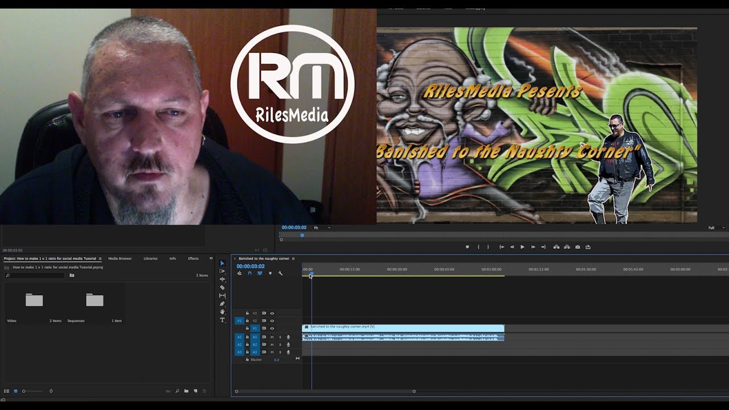
Task: Select the Video bin folder
Action: click(34, 300)
